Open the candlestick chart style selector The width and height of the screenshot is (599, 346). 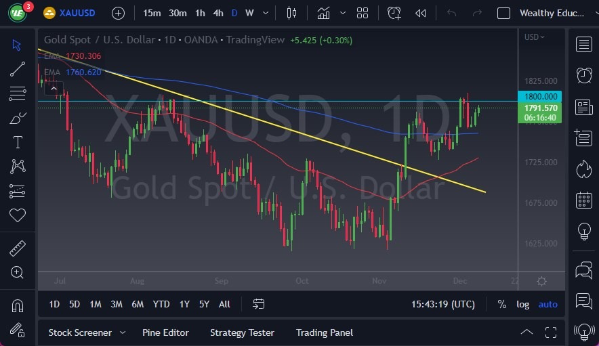tap(292, 13)
